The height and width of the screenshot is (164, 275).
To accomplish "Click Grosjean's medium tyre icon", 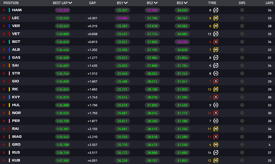I will pos(216,145).
